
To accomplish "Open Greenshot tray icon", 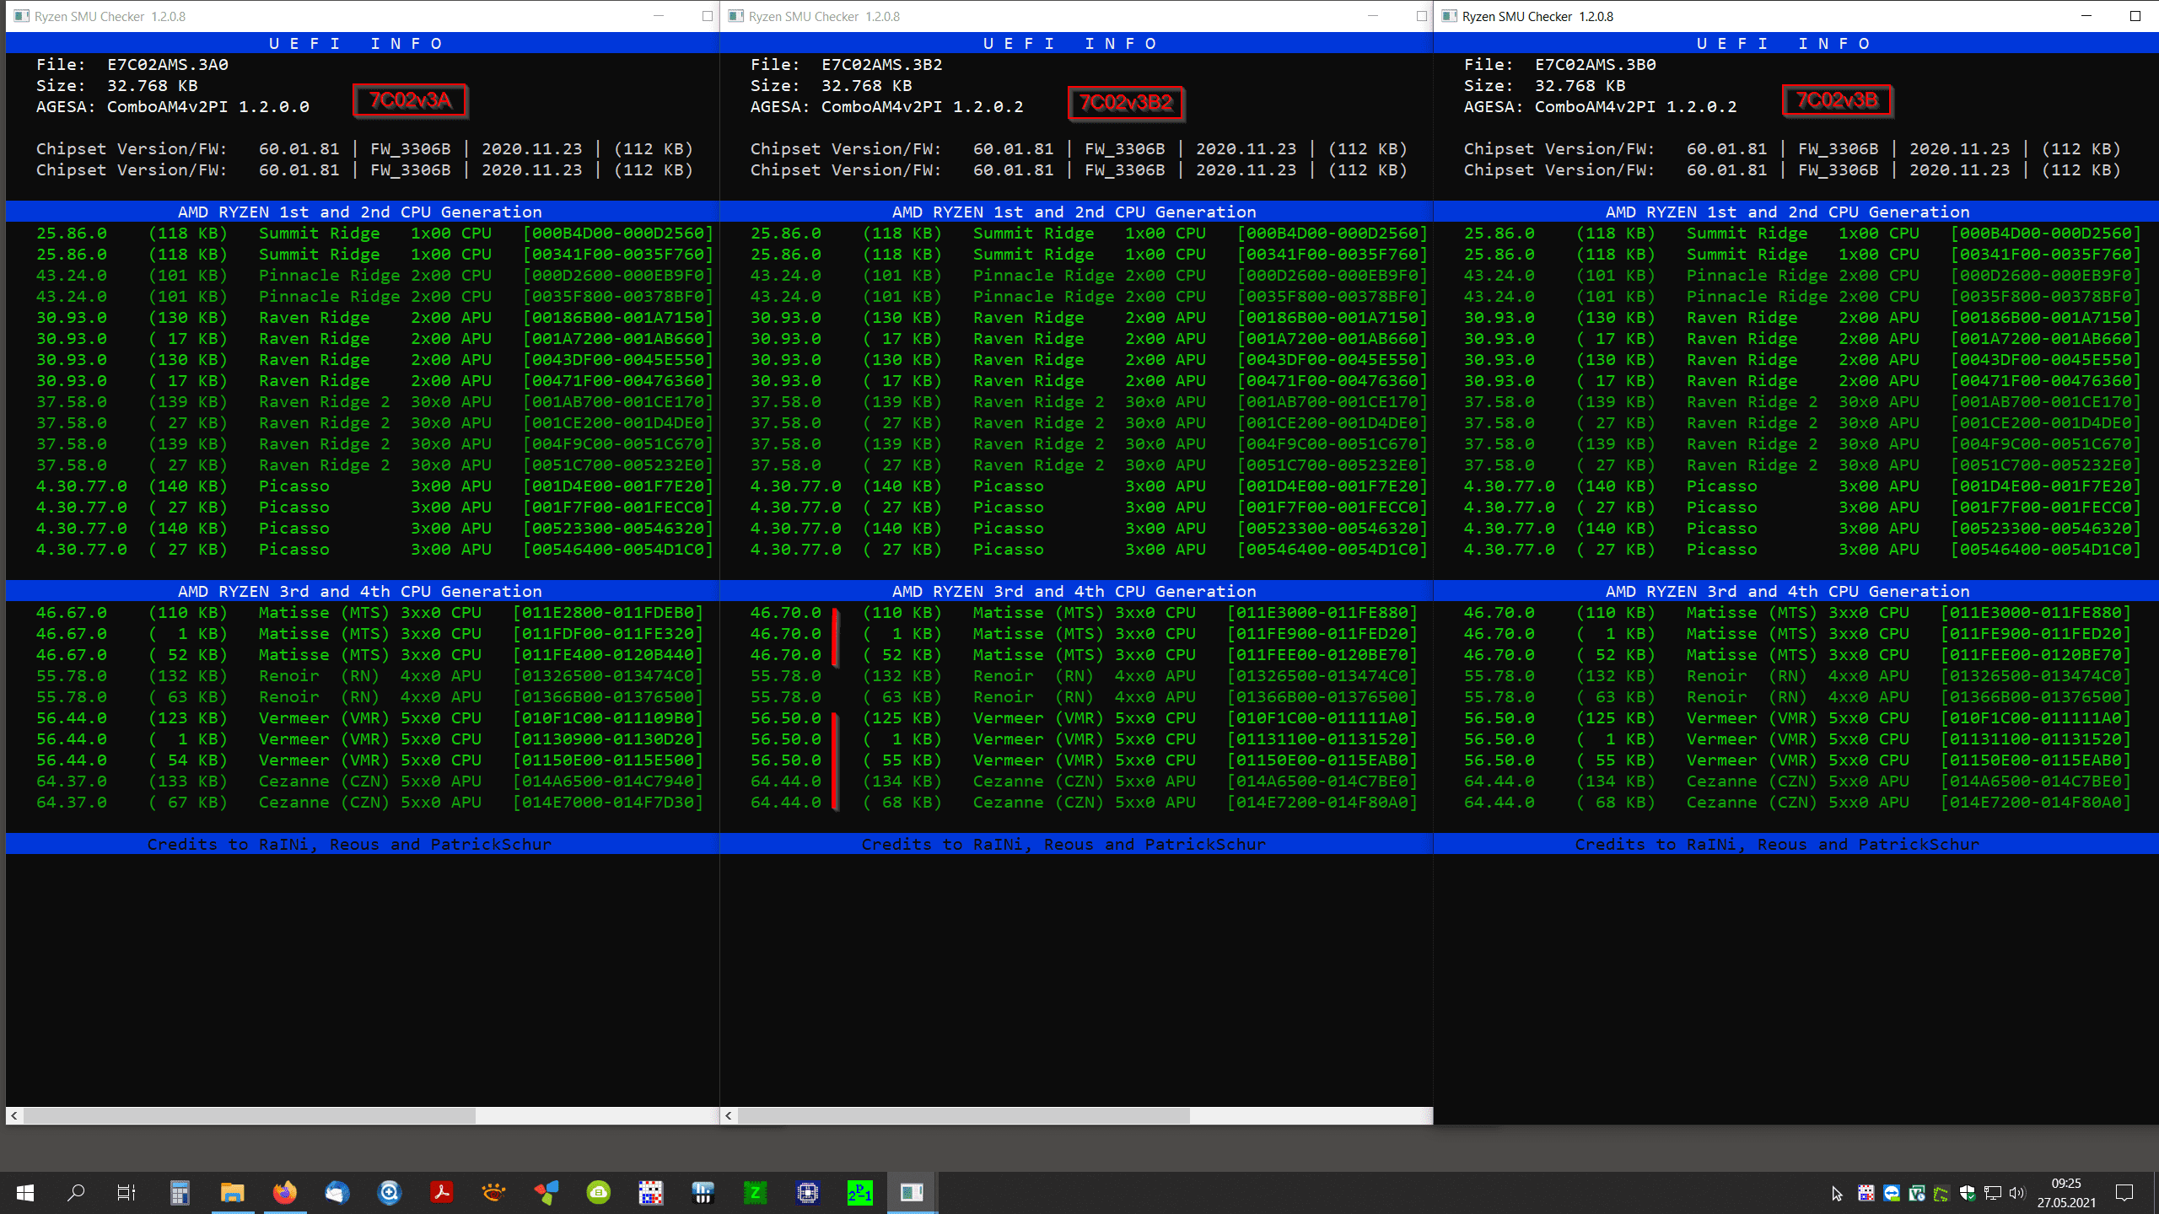I will pyautogui.click(x=1941, y=1193).
